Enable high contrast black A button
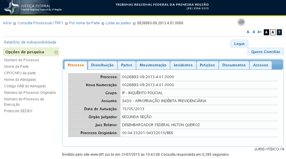The width and height of the screenshot is (286, 159). [266, 32]
